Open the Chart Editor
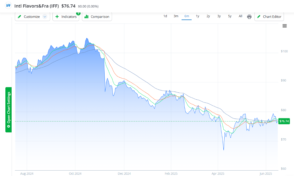The image size is (294, 176). (x=269, y=17)
